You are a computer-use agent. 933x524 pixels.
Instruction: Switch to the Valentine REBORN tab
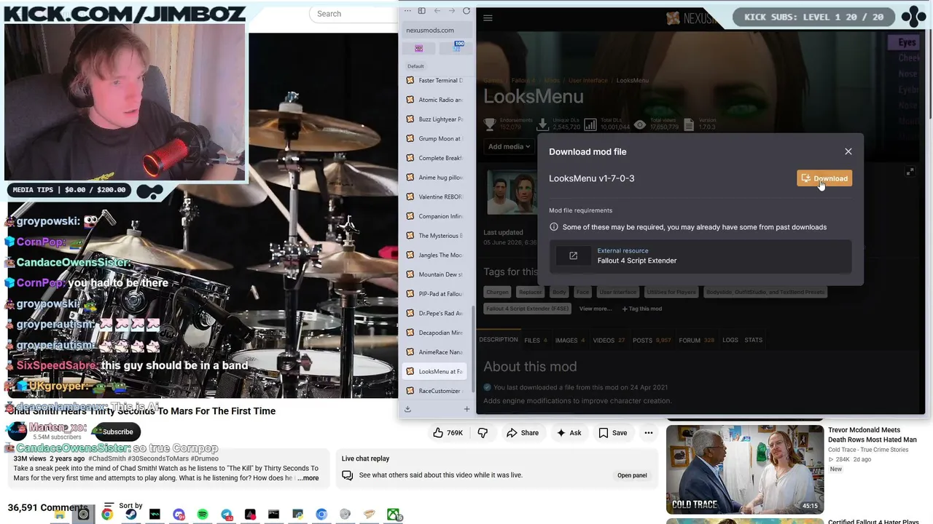pyautogui.click(x=436, y=196)
